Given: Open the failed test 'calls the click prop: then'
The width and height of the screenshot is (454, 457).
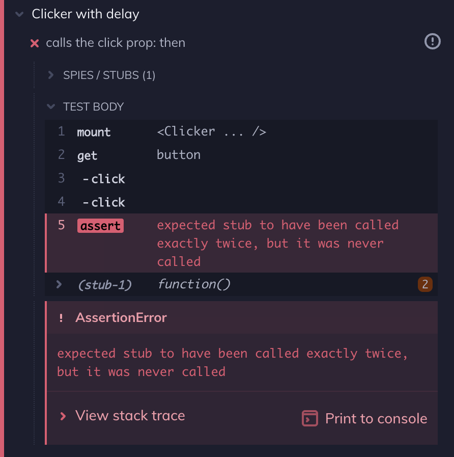Looking at the screenshot, I should pyautogui.click(x=115, y=43).
